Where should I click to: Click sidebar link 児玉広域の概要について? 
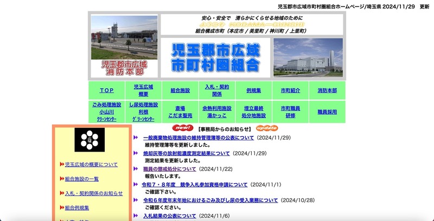click(x=91, y=165)
